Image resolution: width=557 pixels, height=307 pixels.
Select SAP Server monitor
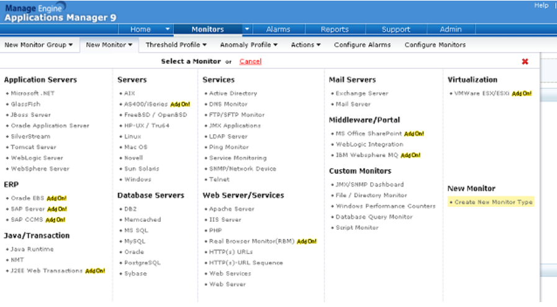[x=28, y=209]
